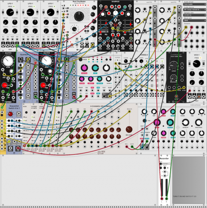Click the Turing Machine large center knob
The image size is (207, 208).
click(x=79, y=17)
